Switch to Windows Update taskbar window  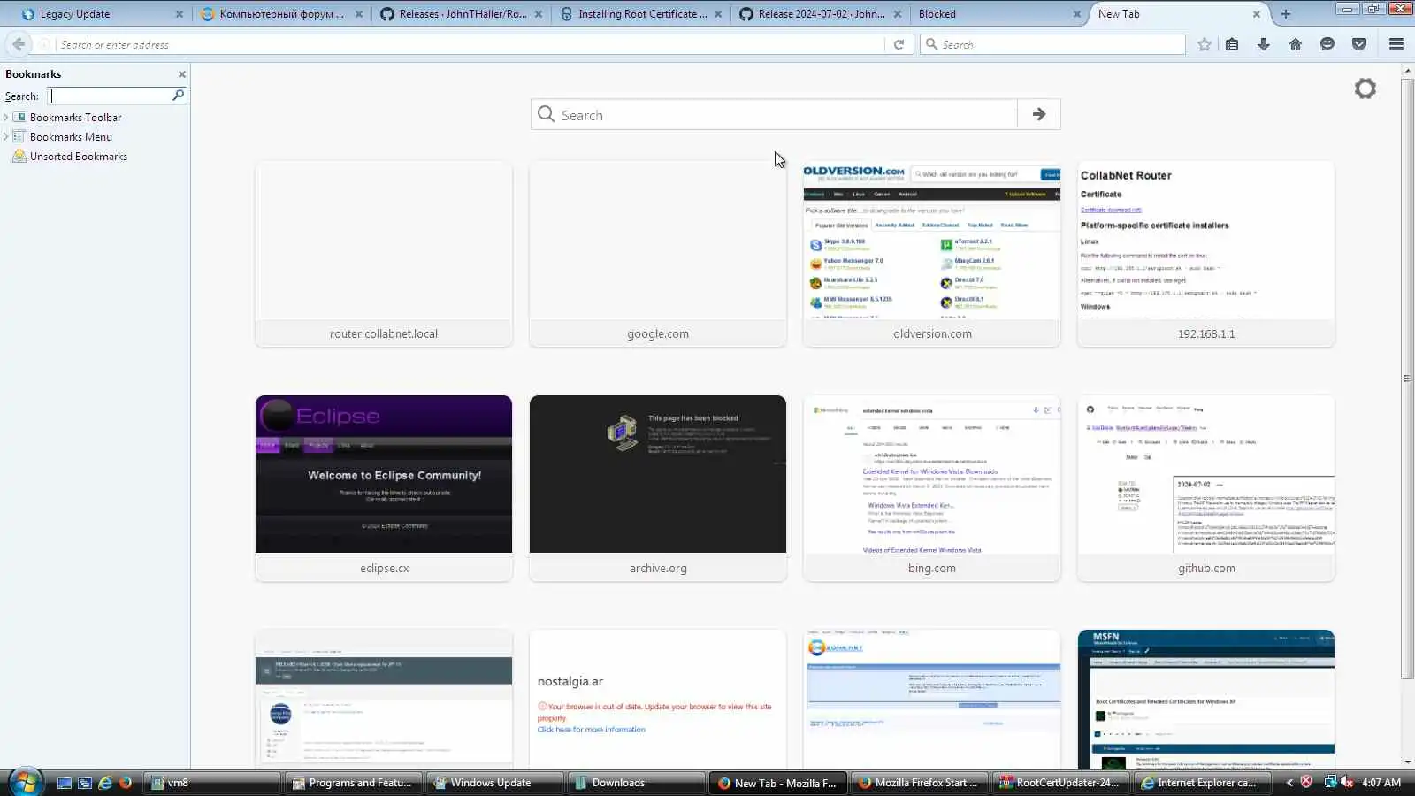[x=495, y=783]
